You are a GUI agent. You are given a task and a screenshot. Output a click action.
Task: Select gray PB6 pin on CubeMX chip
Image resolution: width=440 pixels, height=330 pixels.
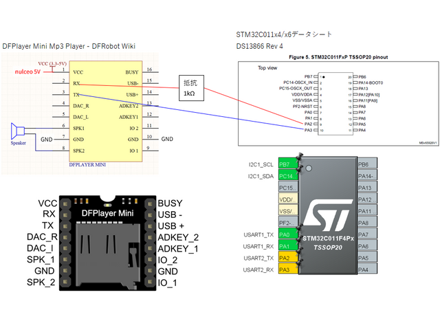coord(367,164)
